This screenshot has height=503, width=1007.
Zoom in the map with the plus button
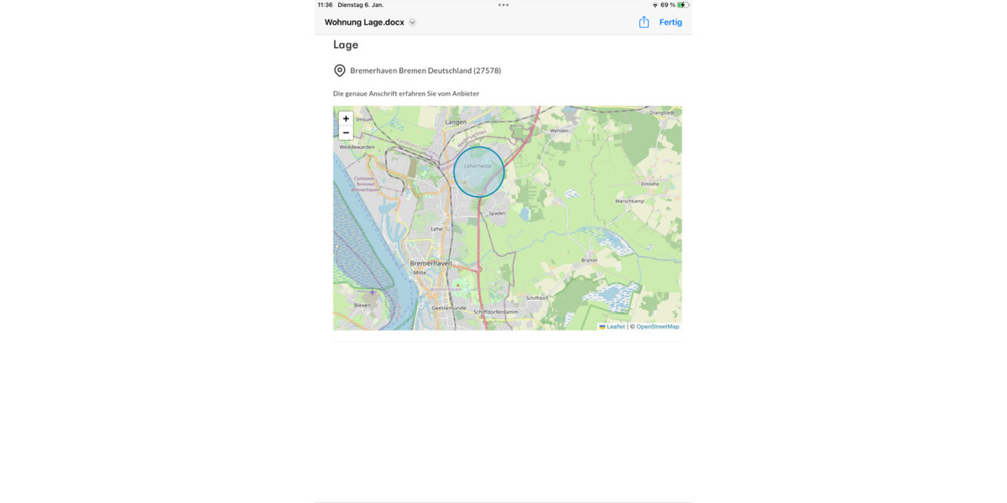pyautogui.click(x=346, y=119)
